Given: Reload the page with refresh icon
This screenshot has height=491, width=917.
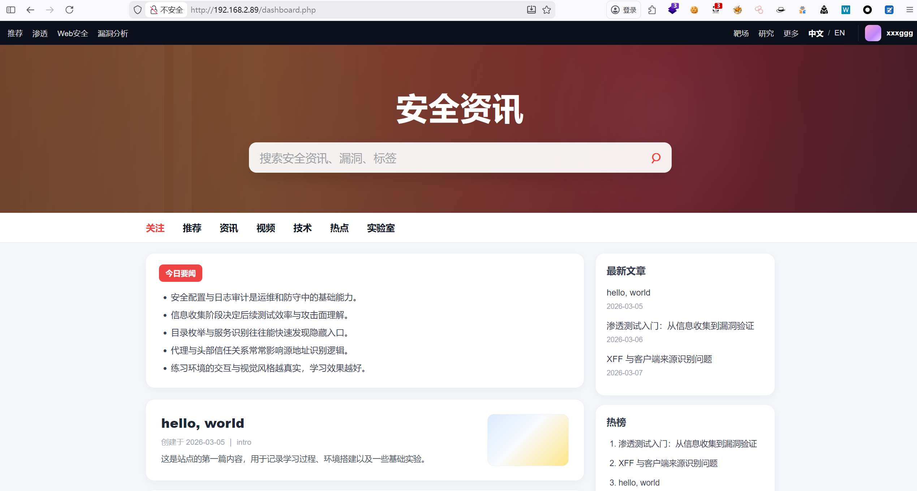Looking at the screenshot, I should [x=69, y=10].
